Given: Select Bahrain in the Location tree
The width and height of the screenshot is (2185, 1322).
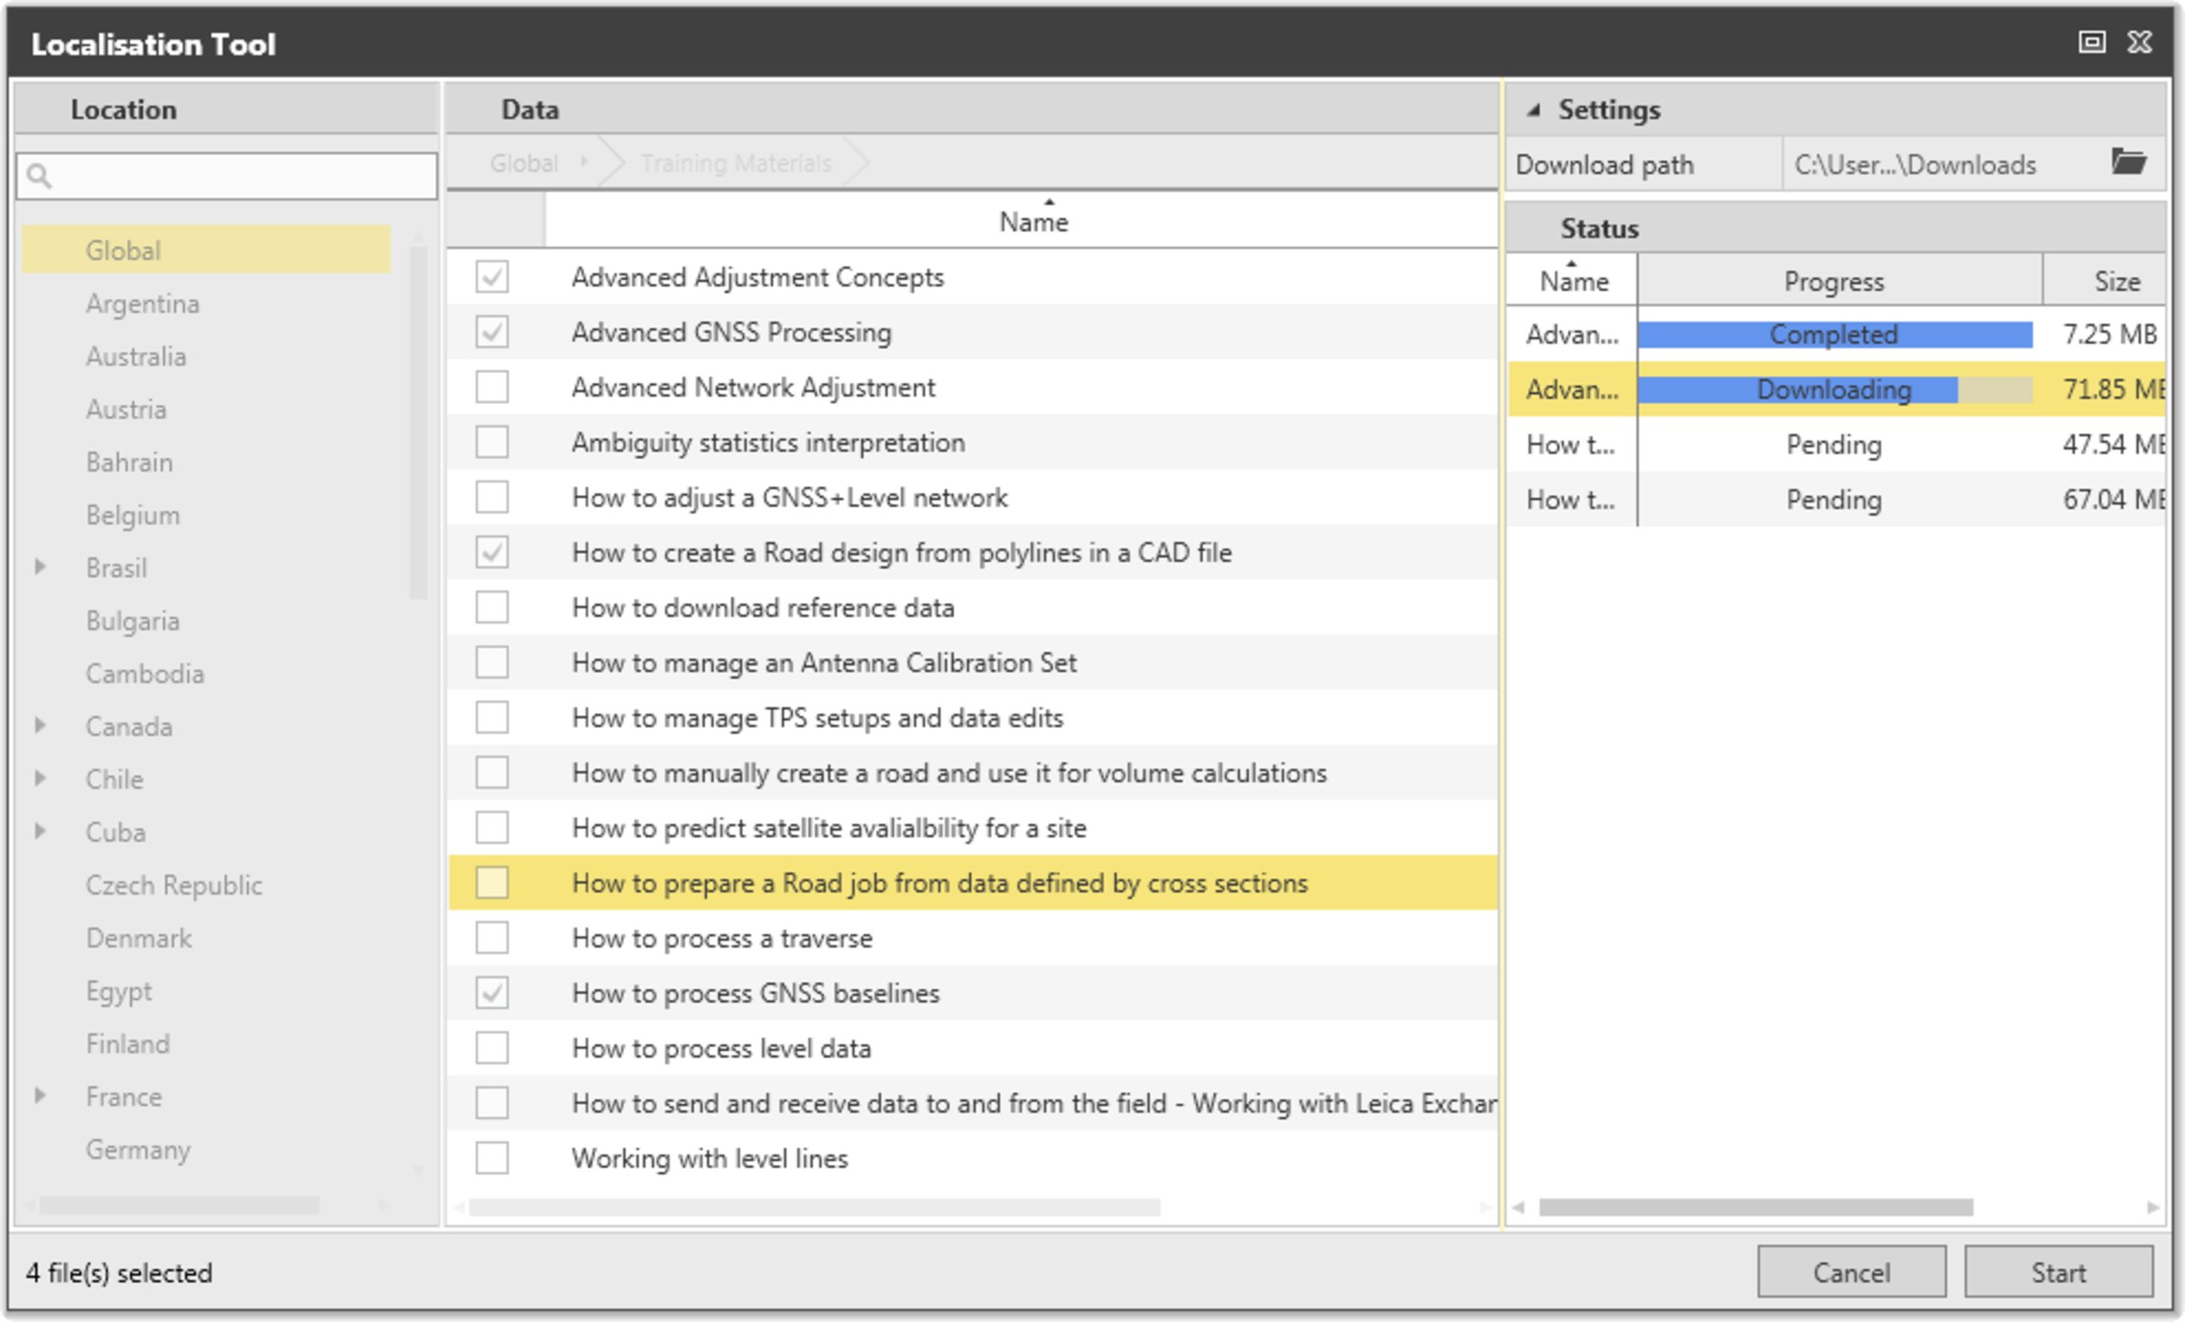Looking at the screenshot, I should tap(128, 462).
